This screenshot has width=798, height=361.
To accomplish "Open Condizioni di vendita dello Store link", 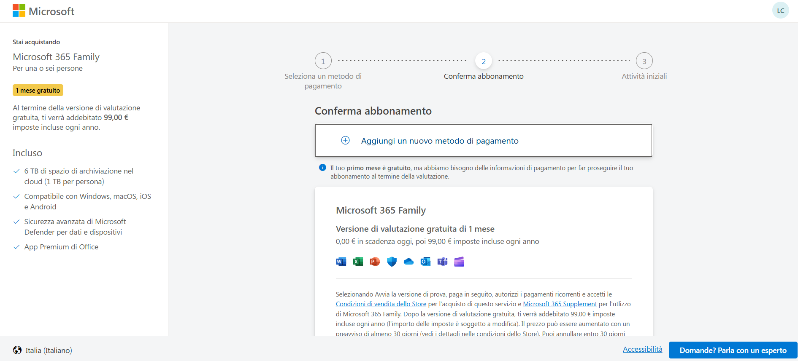I will pyautogui.click(x=381, y=304).
